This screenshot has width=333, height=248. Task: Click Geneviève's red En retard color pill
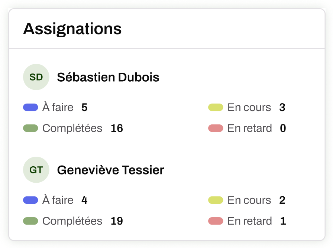coord(216,221)
